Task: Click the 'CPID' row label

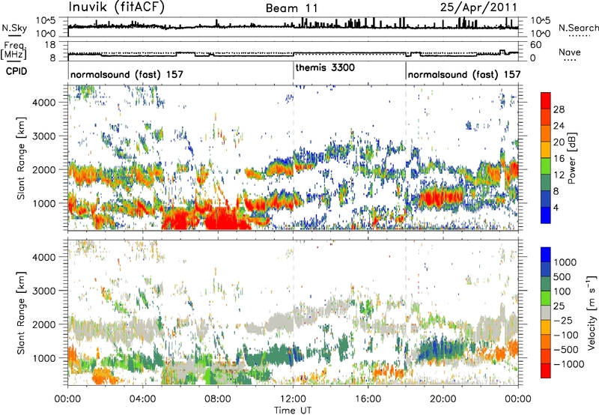Action: (x=16, y=71)
